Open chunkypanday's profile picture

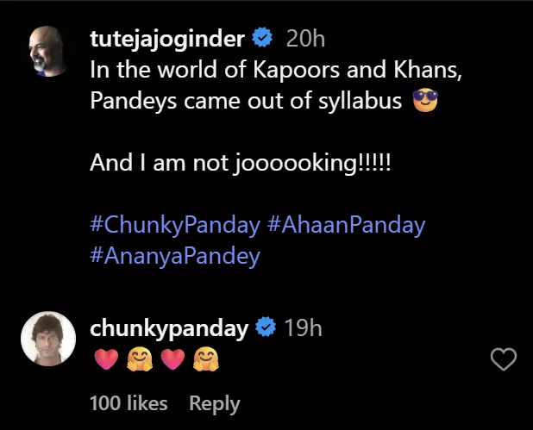click(47, 339)
